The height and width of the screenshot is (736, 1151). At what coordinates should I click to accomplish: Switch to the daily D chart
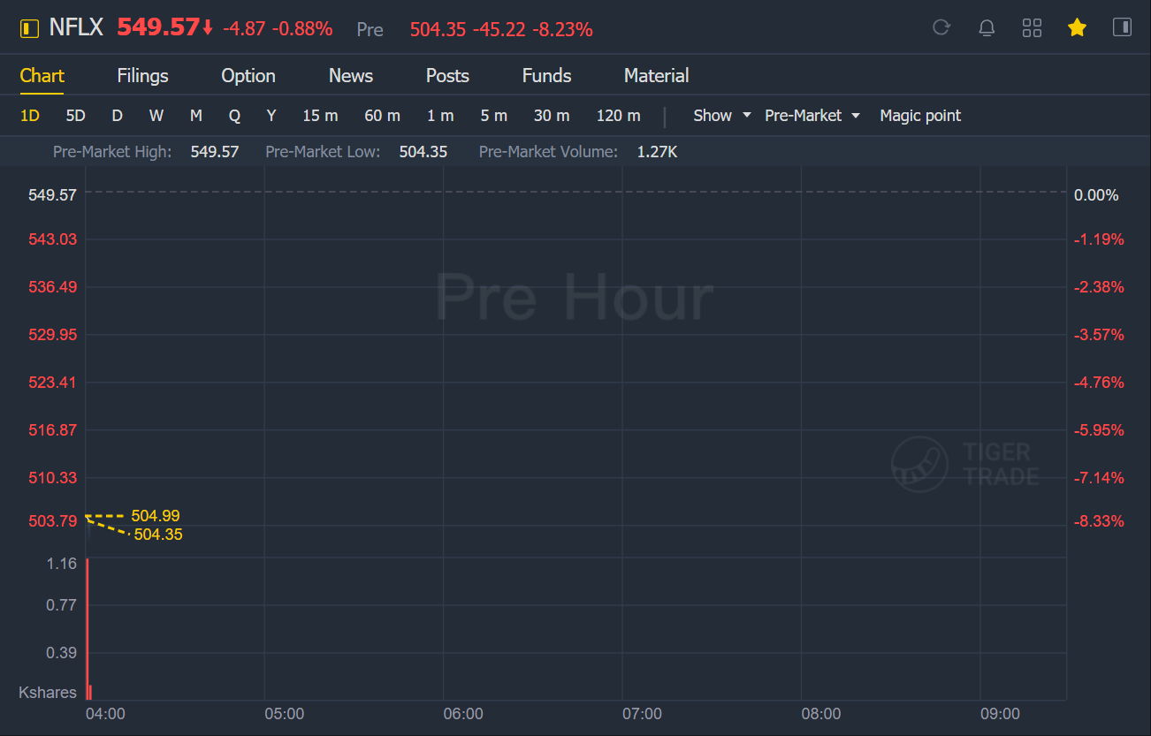[117, 116]
